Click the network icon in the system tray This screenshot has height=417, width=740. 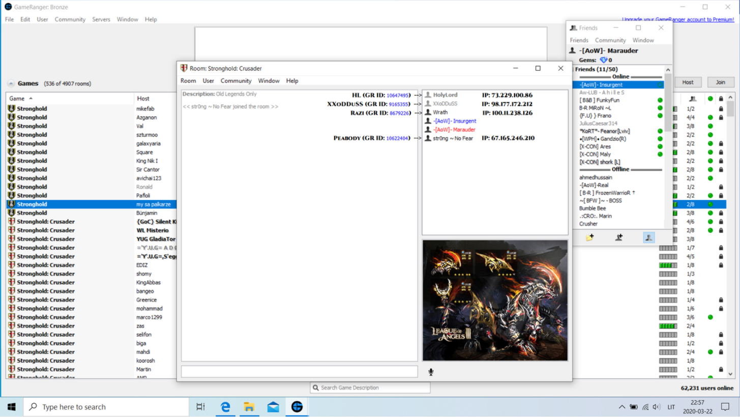click(x=645, y=407)
